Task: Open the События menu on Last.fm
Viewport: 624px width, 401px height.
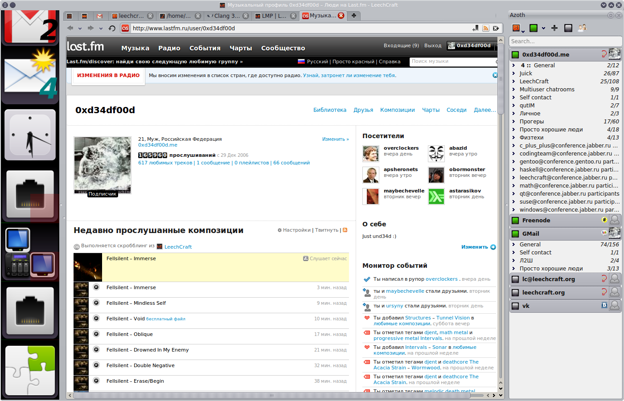Action: click(x=205, y=48)
